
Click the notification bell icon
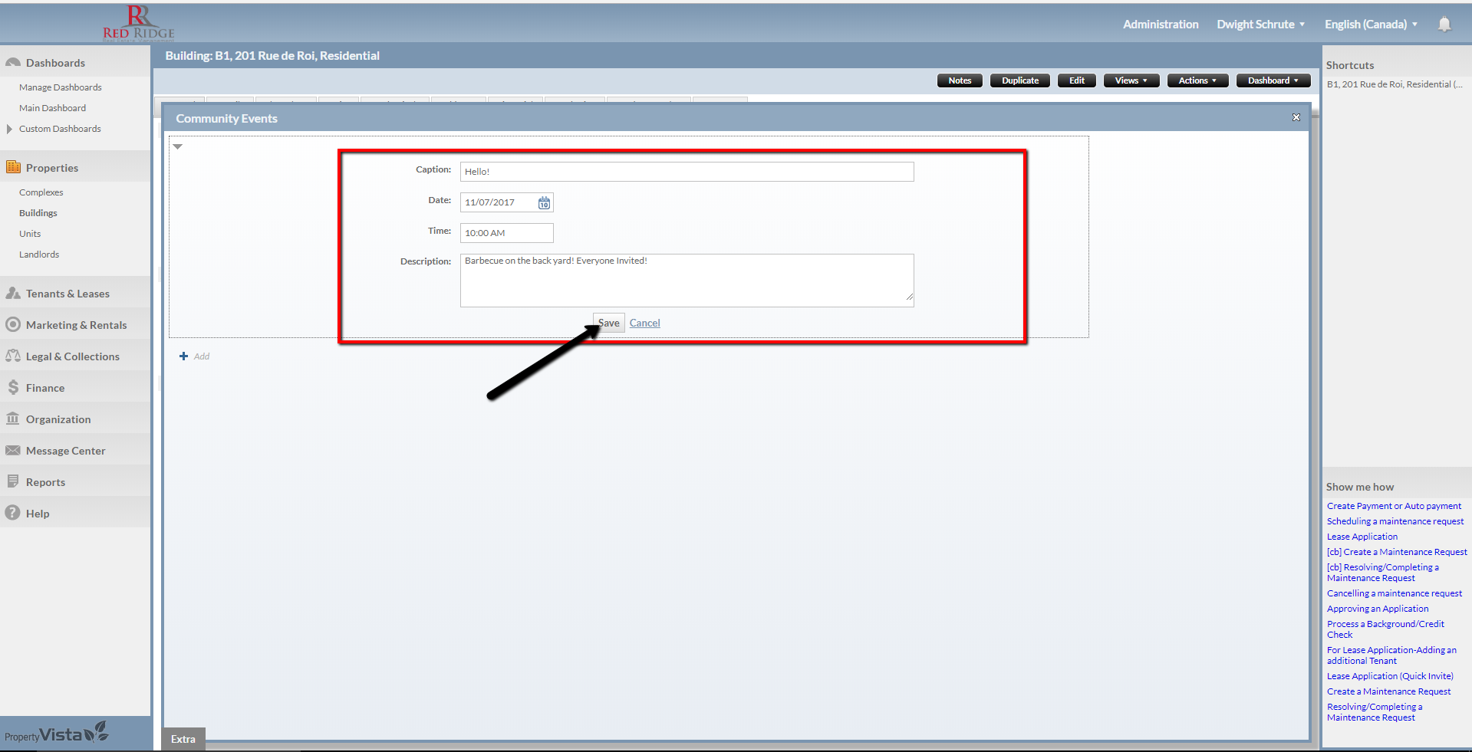(1444, 25)
